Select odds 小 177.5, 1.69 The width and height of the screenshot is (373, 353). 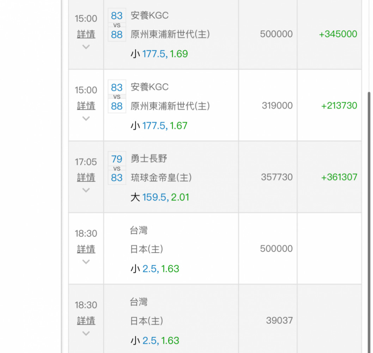click(x=159, y=54)
